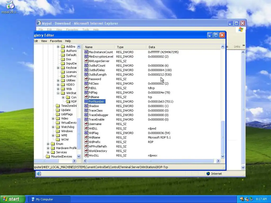The image size is (271, 203).
Task: Select the Password string value icon
Action: tap(86, 79)
